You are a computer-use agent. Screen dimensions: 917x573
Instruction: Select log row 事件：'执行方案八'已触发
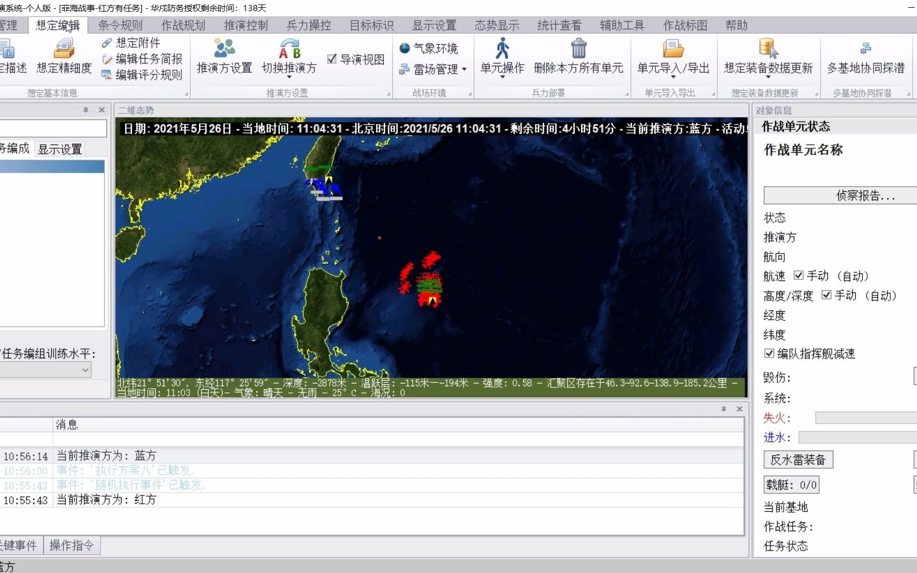pyautogui.click(x=371, y=470)
